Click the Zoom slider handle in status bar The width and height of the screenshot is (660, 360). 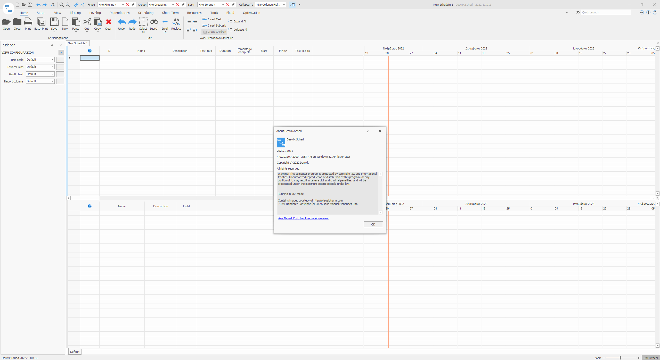click(x=620, y=358)
